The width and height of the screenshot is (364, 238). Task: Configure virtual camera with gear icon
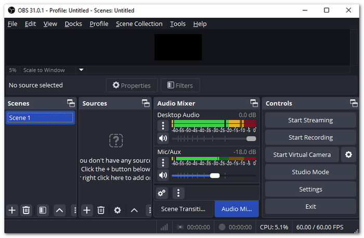click(x=348, y=155)
